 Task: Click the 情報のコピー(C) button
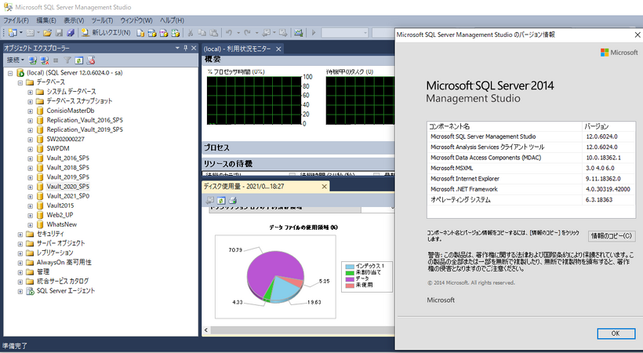coord(612,235)
